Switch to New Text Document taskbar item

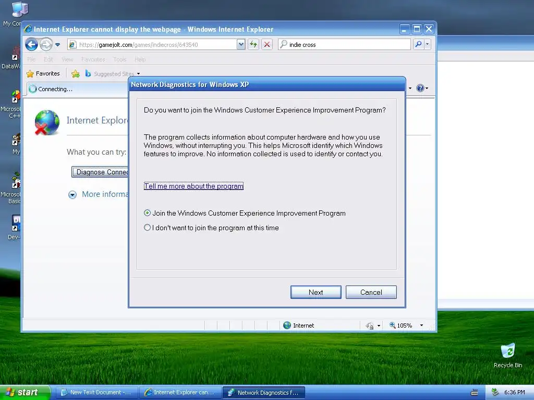pyautogui.click(x=96, y=392)
